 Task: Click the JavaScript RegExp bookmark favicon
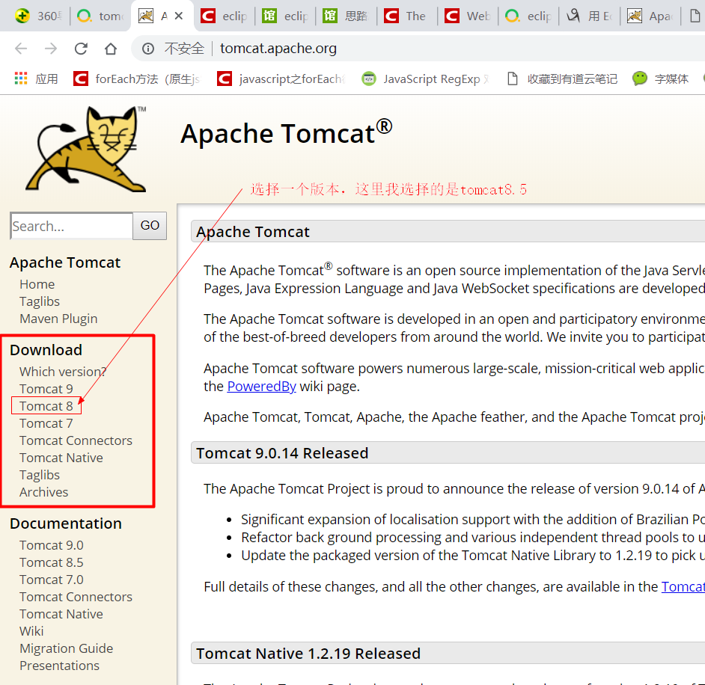369,77
